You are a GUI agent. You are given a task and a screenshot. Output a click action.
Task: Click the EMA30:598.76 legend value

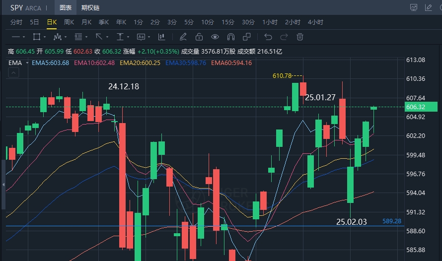(x=186, y=63)
